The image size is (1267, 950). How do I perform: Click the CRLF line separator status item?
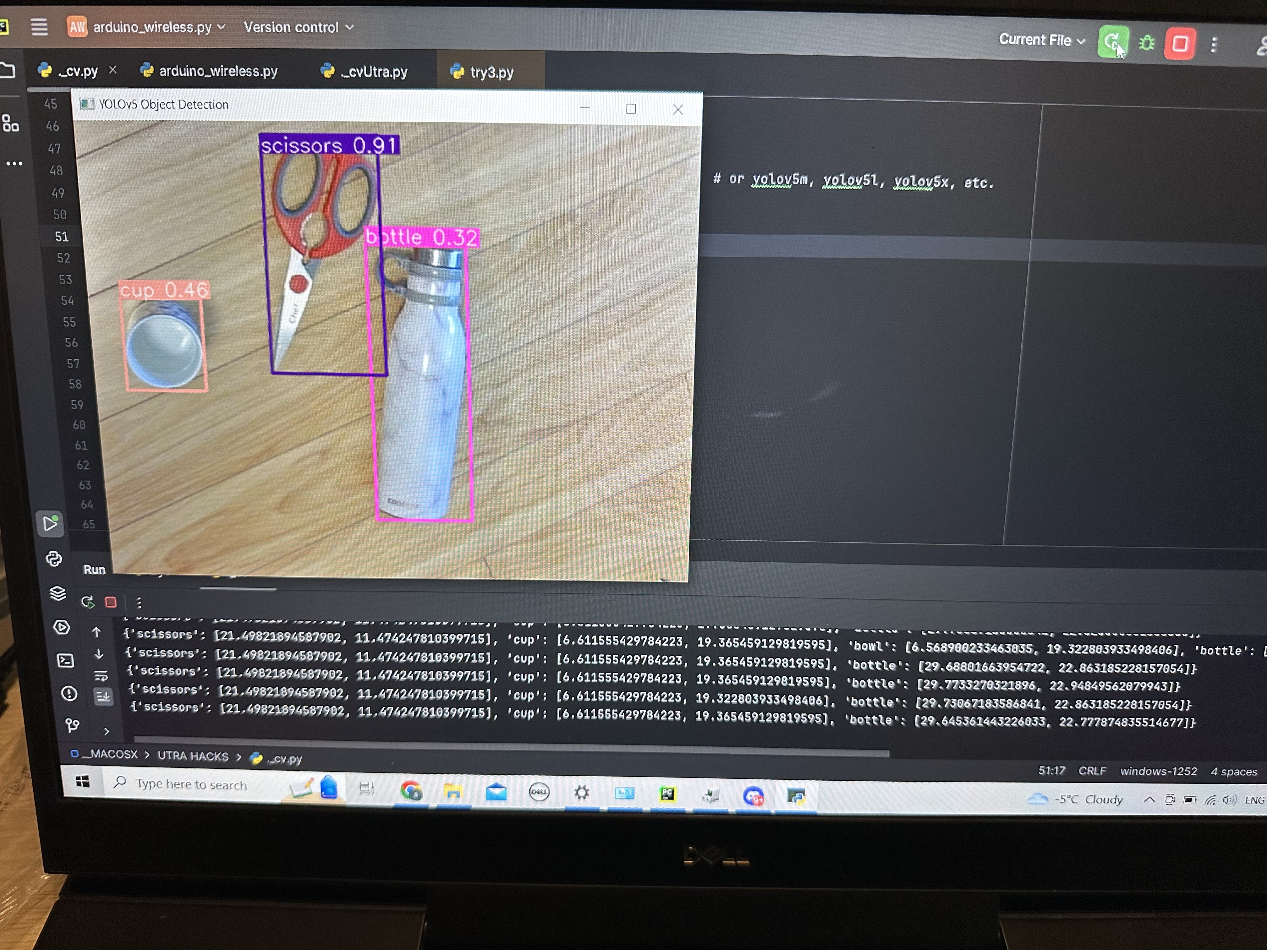click(x=1092, y=771)
